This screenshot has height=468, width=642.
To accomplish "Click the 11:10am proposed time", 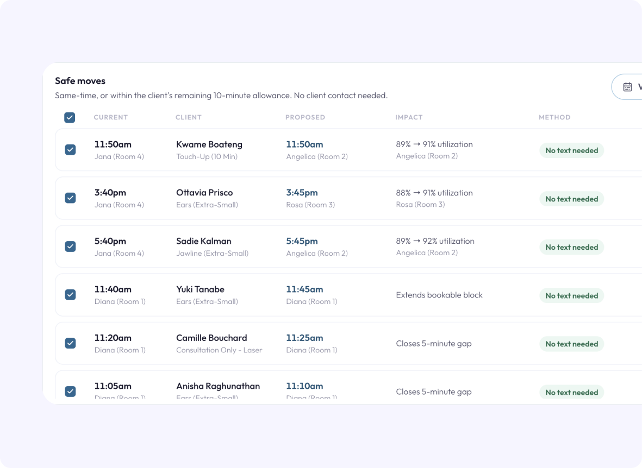I will [304, 386].
